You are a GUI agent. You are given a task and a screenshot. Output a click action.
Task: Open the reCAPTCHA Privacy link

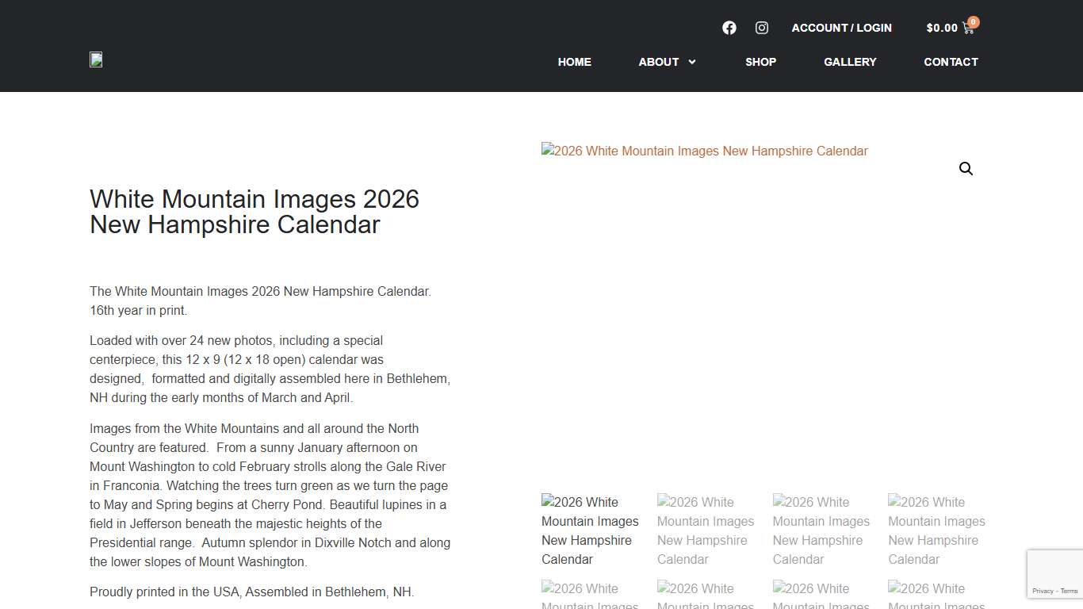[x=1043, y=591]
